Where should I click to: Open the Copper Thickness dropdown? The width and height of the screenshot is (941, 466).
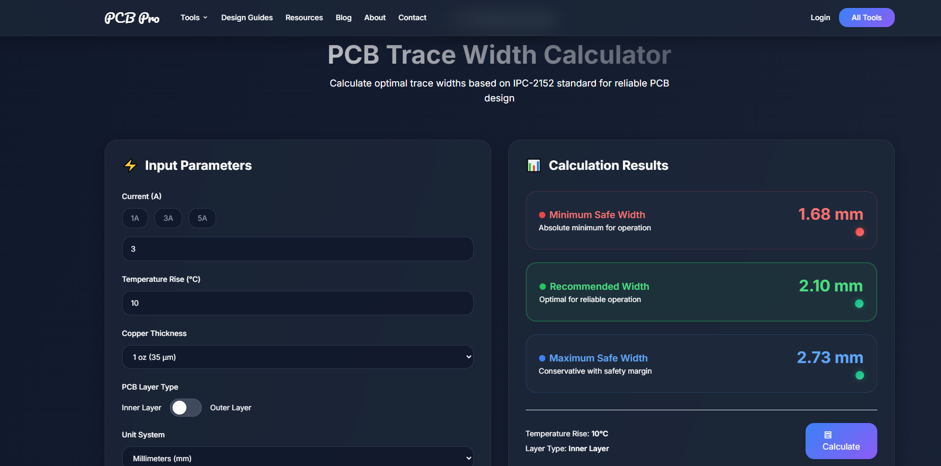(x=297, y=357)
